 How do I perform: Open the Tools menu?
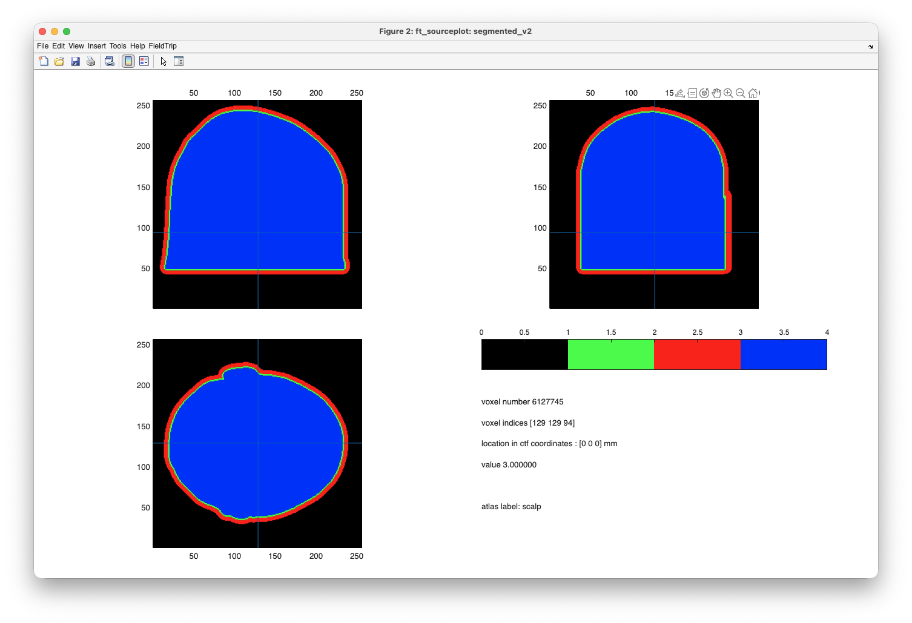117,46
